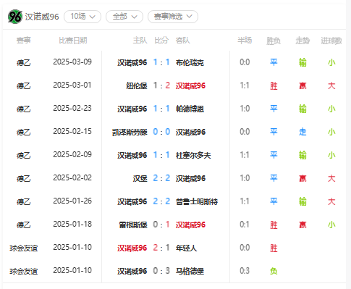Open the 马格德堡 away team link

(190, 271)
